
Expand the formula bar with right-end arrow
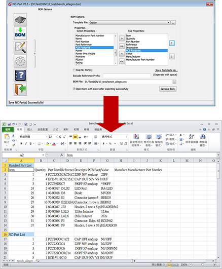click(x=218, y=155)
